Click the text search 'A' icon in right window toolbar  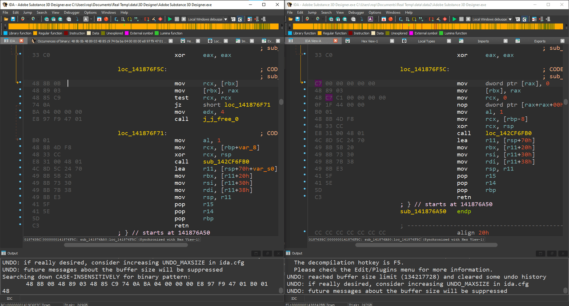[x=370, y=19]
